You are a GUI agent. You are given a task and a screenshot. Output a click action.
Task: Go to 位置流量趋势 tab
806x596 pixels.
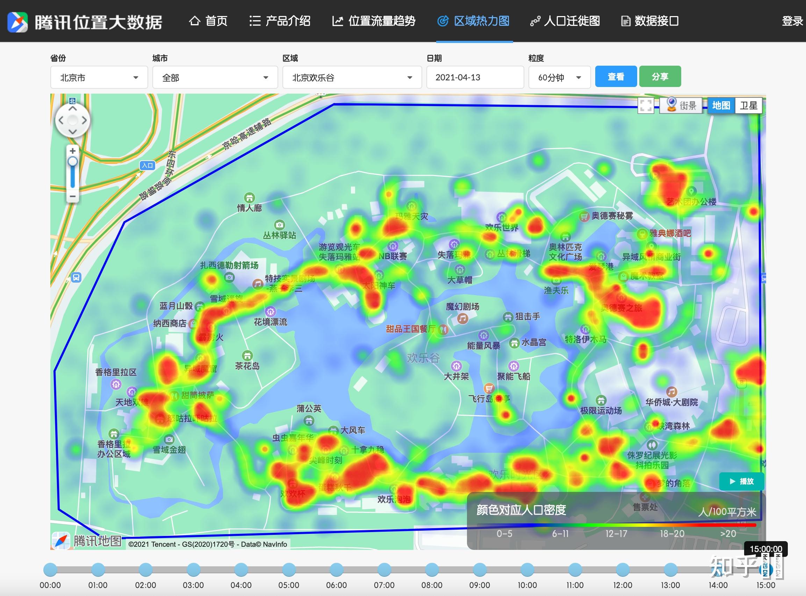point(374,21)
